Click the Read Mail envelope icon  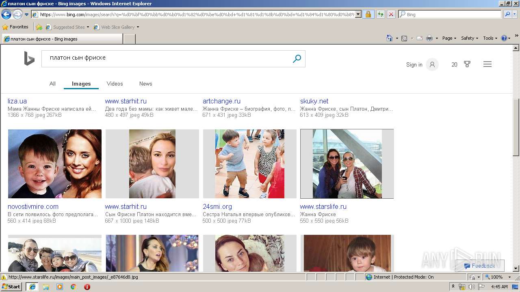419,38
